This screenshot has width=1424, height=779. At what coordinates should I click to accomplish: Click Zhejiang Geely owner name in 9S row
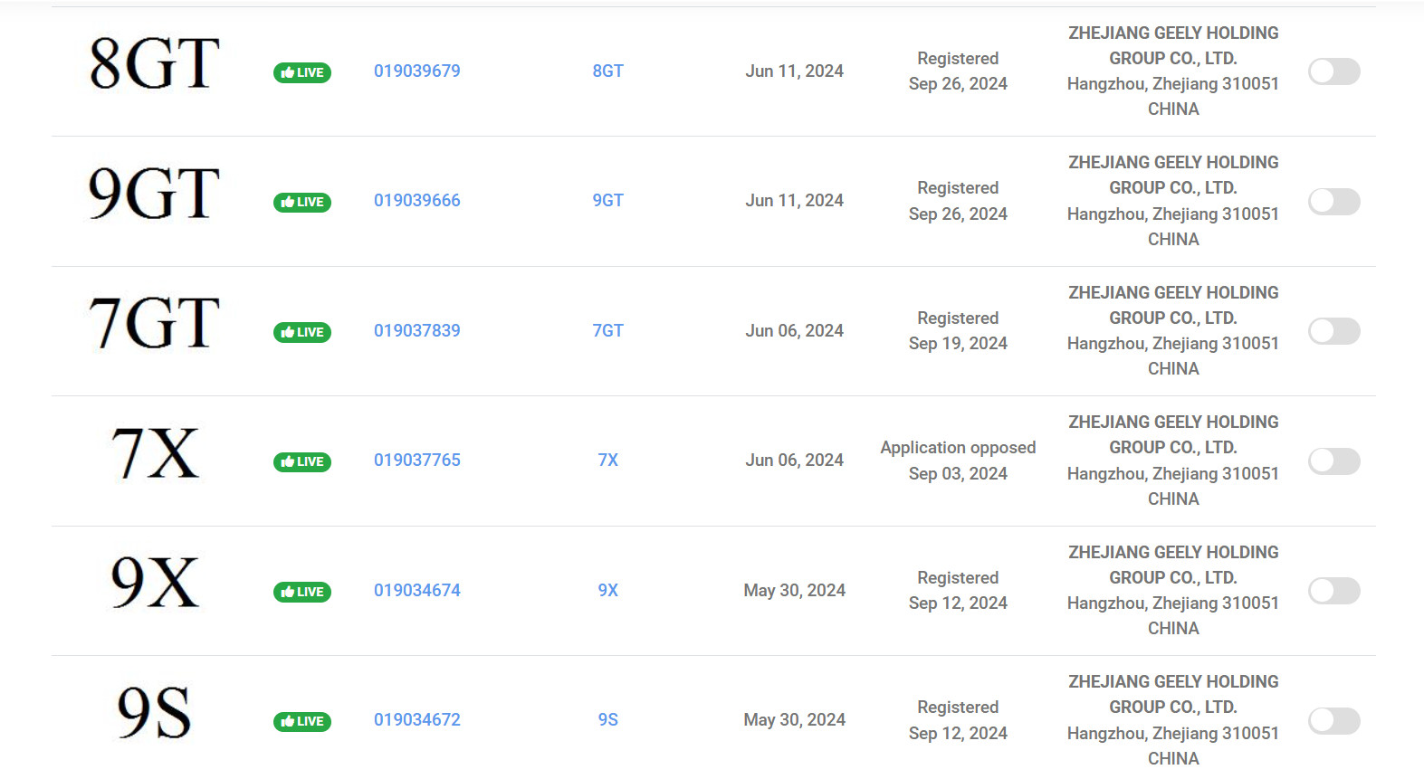coord(1173,694)
